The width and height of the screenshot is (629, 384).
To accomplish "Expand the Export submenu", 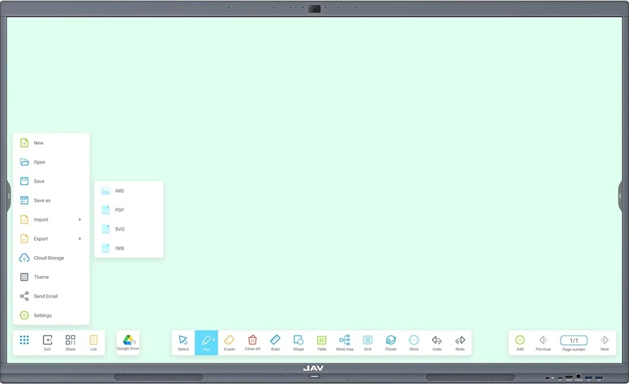I will pyautogui.click(x=51, y=238).
